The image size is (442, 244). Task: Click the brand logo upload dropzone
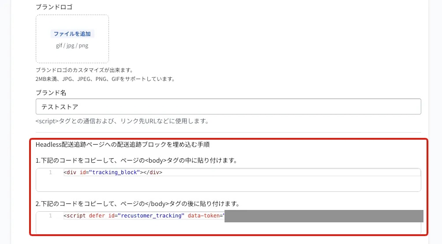click(x=72, y=39)
